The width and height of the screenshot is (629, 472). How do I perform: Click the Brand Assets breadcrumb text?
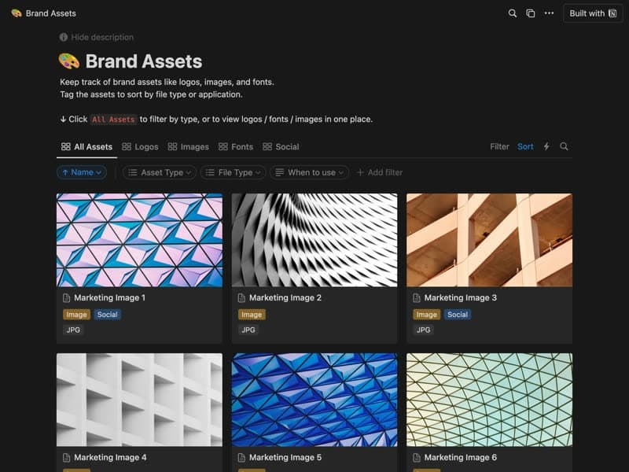click(x=51, y=13)
